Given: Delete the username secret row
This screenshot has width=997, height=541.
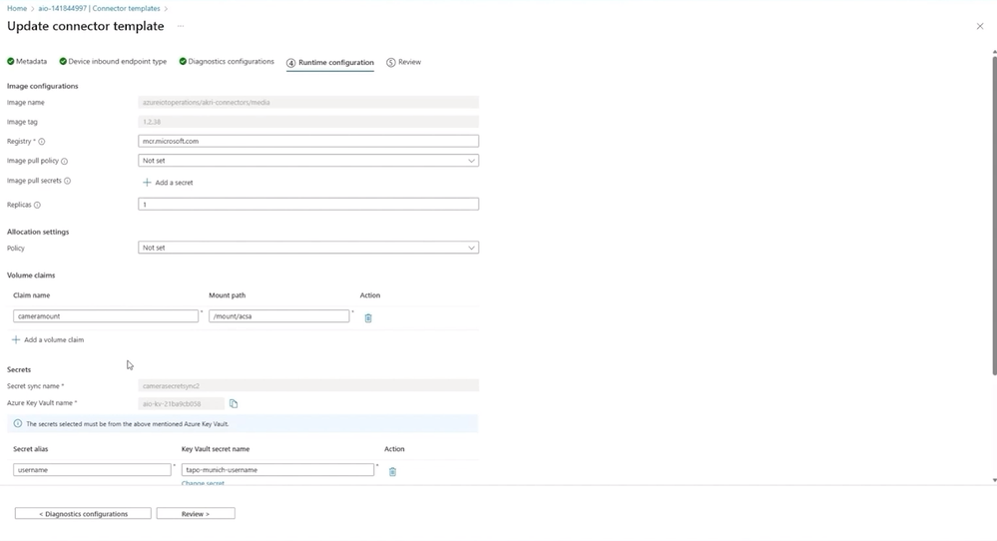Looking at the screenshot, I should pos(392,472).
